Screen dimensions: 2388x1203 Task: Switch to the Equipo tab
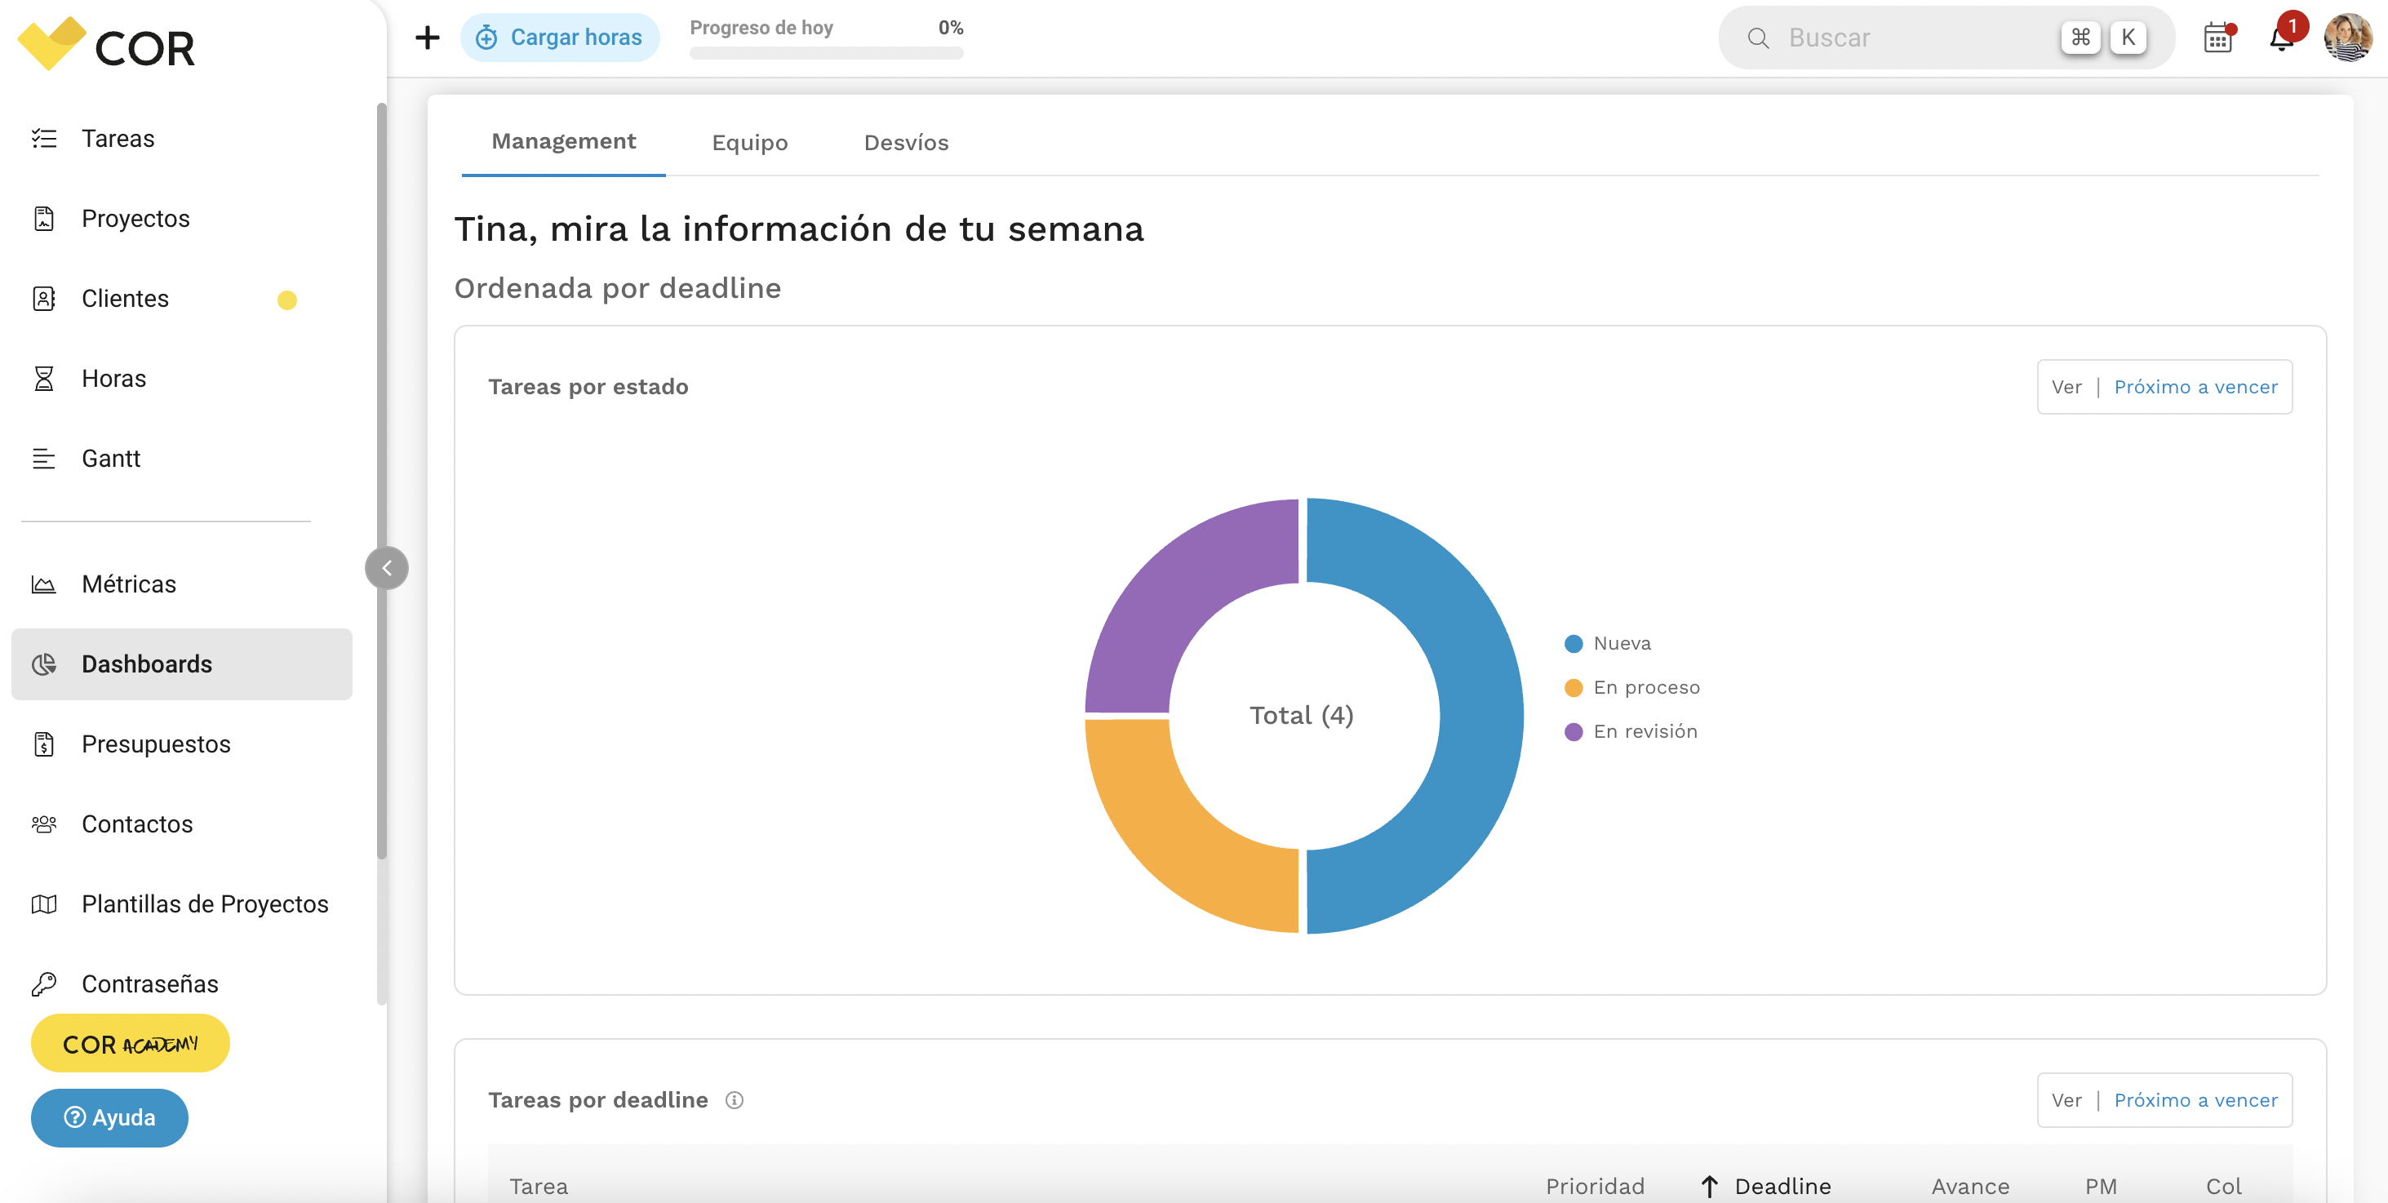[x=750, y=143]
